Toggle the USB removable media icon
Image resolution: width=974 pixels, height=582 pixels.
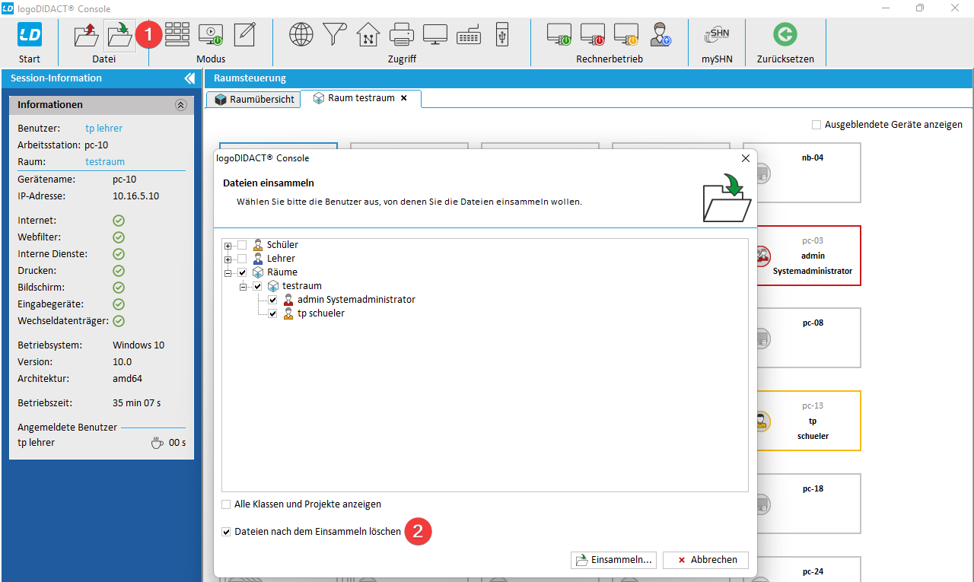tap(501, 34)
